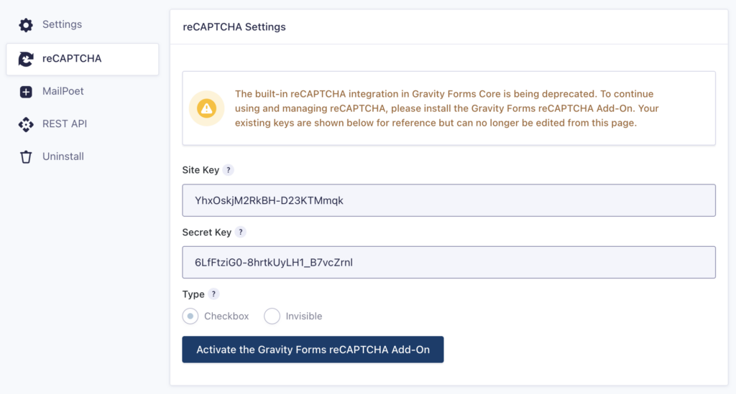The height and width of the screenshot is (394, 736).
Task: Open the Type help tooltip
Action: [213, 294]
